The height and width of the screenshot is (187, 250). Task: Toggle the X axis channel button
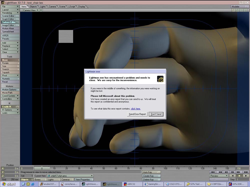3,168
